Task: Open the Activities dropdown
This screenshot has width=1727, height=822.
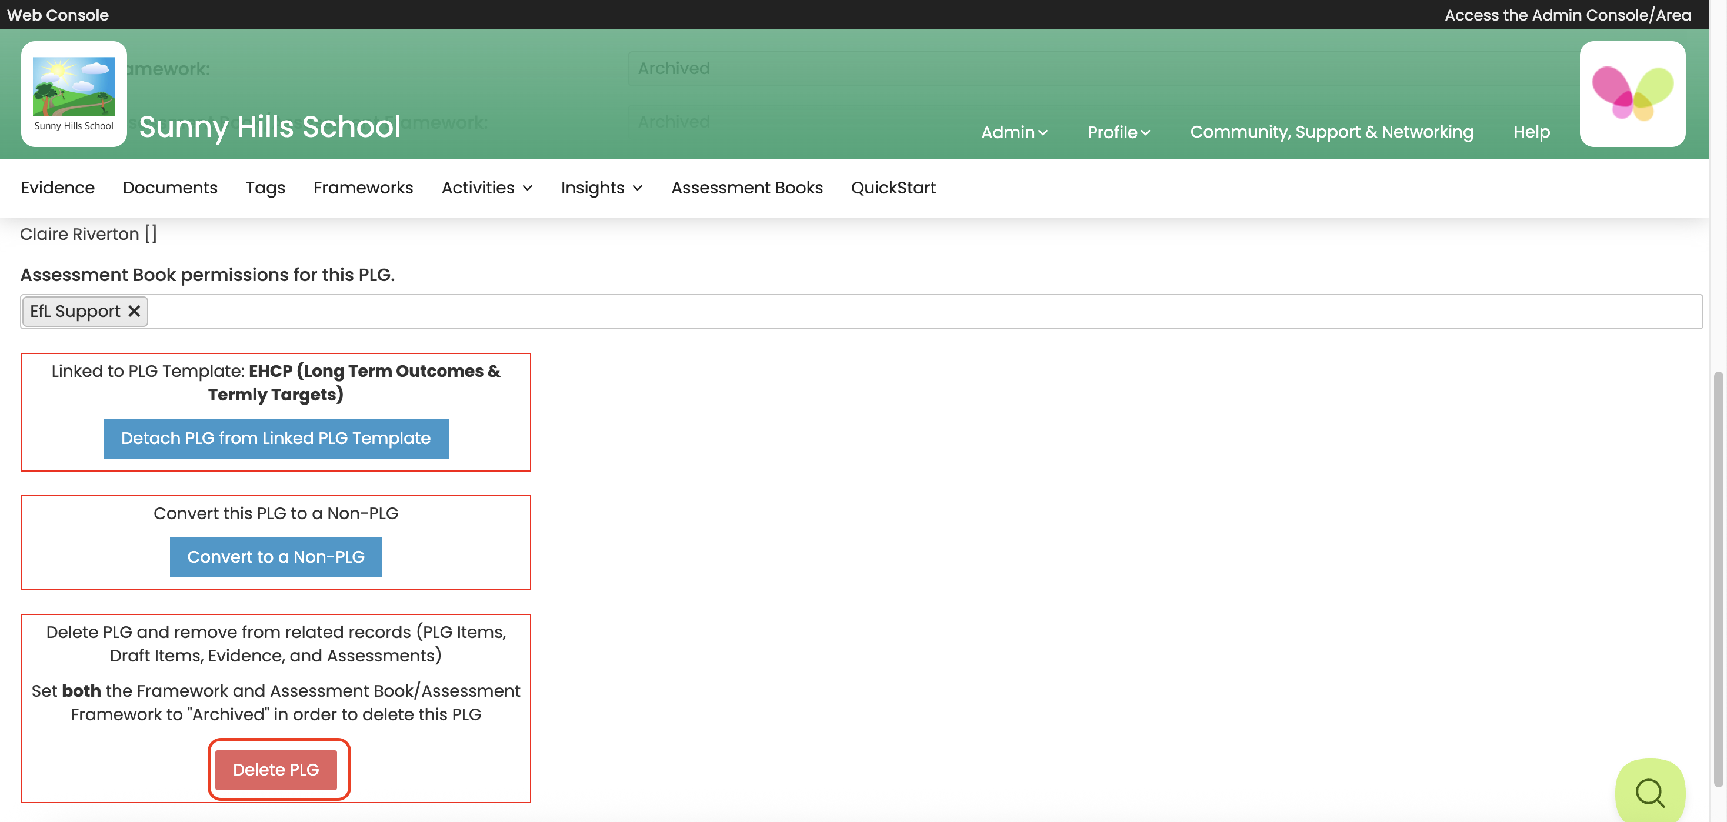Action: [486, 188]
